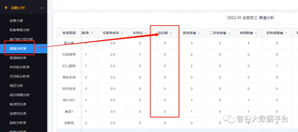Image resolution: width=298 pixels, height=132 pixels.
Task: Click the 智谷秀 channel row name
Action: [69, 43]
